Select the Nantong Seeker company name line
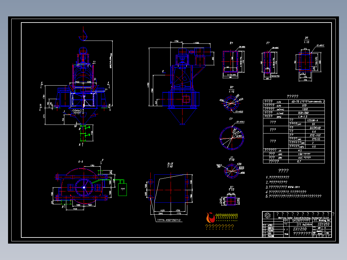This screenshot has width=347, height=260. point(303,218)
